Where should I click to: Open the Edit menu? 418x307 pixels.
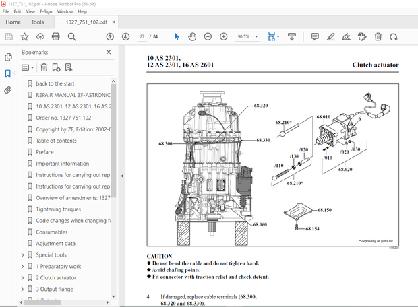point(18,11)
